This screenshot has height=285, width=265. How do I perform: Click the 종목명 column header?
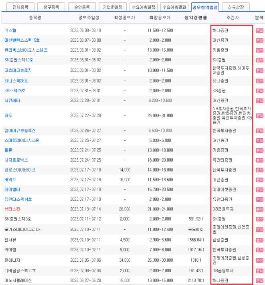pos(35,18)
